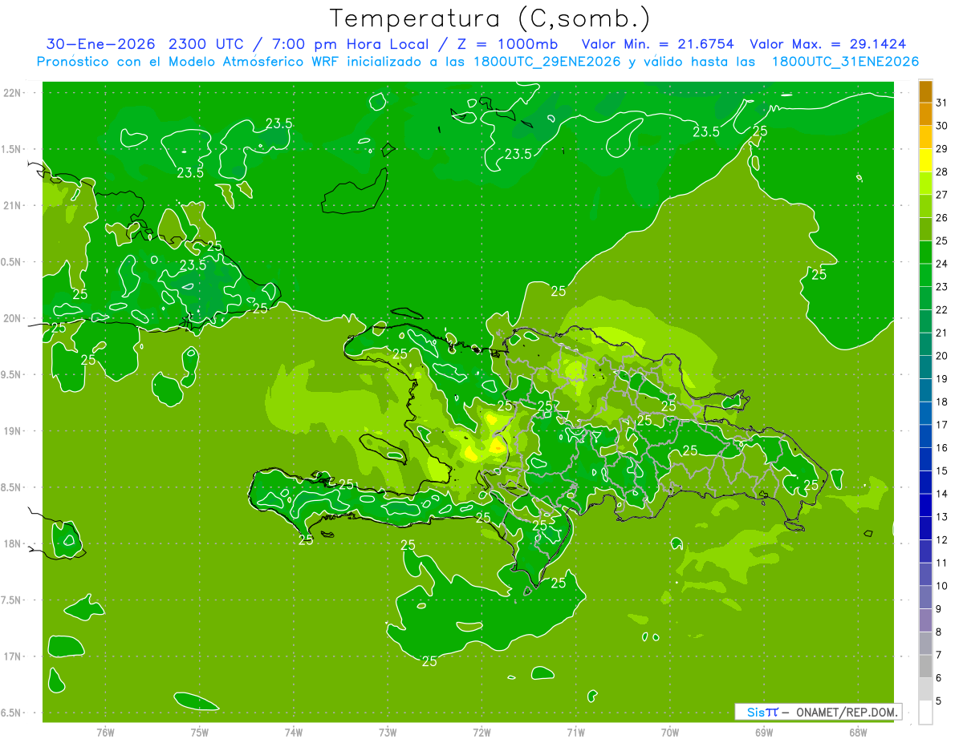Click the "74W" longitude label
963x743 pixels.
(x=294, y=733)
